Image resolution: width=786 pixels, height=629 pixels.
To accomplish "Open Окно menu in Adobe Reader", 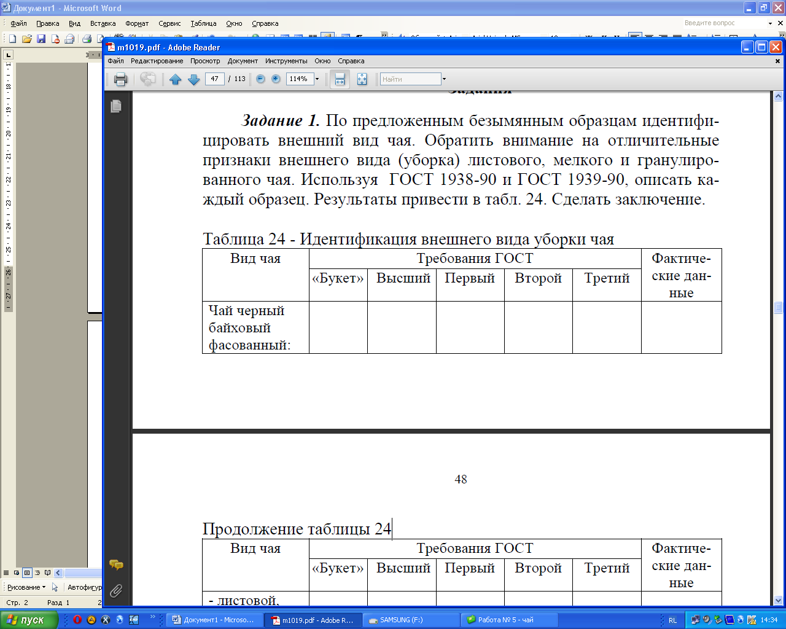I will [322, 61].
